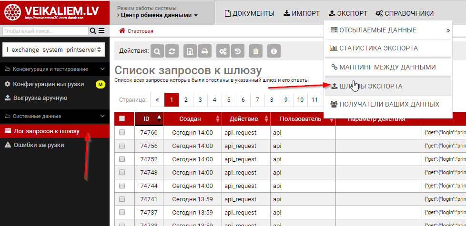466x226 pixels.
Task: Click the refresh list action icon
Action: pyautogui.click(x=172, y=51)
